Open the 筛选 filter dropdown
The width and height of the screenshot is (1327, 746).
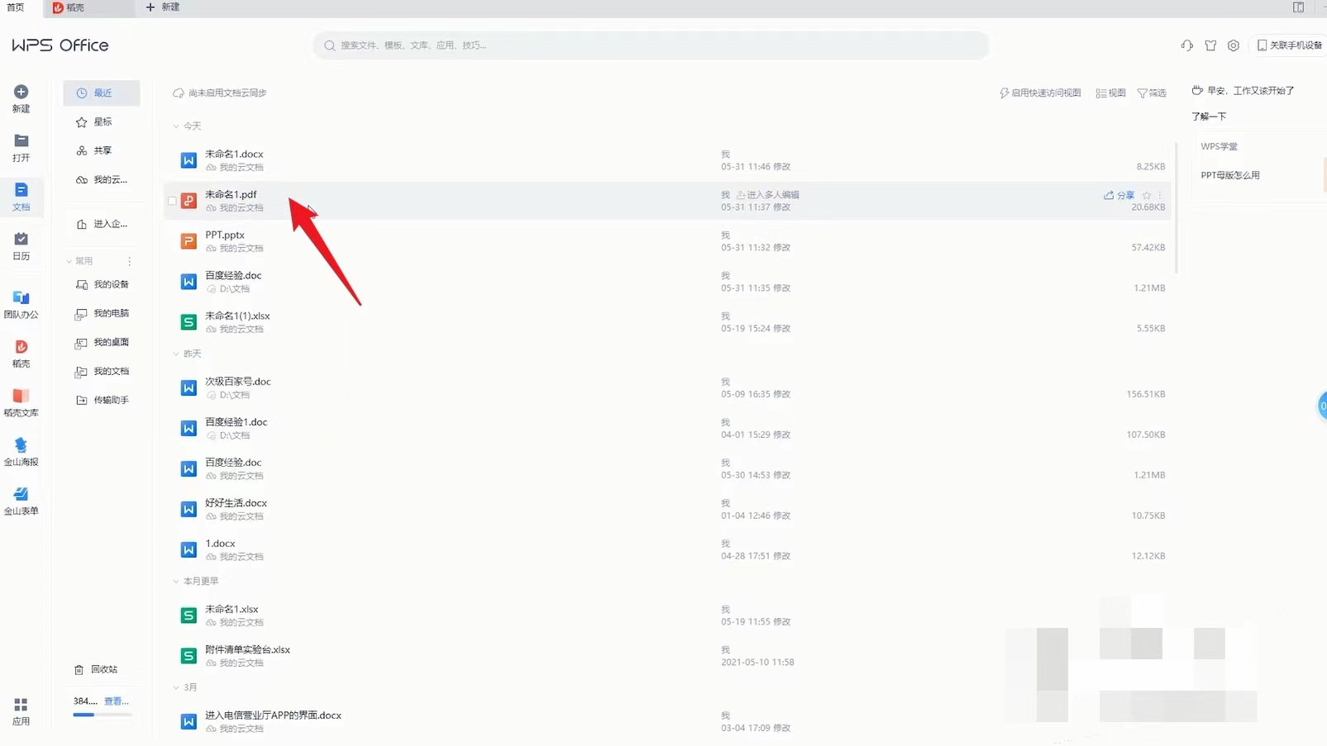click(1151, 93)
